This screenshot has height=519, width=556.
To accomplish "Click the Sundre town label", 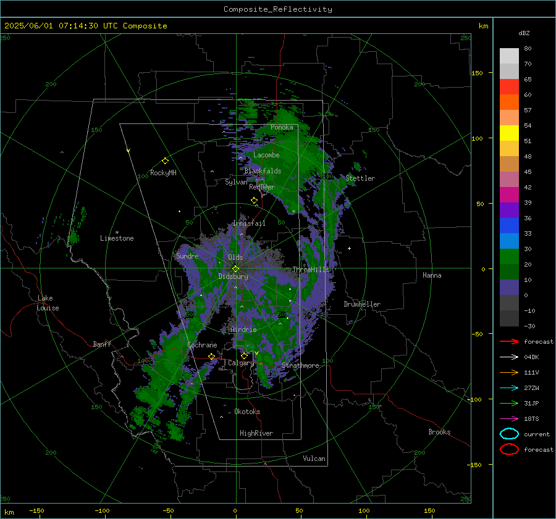I will (188, 255).
